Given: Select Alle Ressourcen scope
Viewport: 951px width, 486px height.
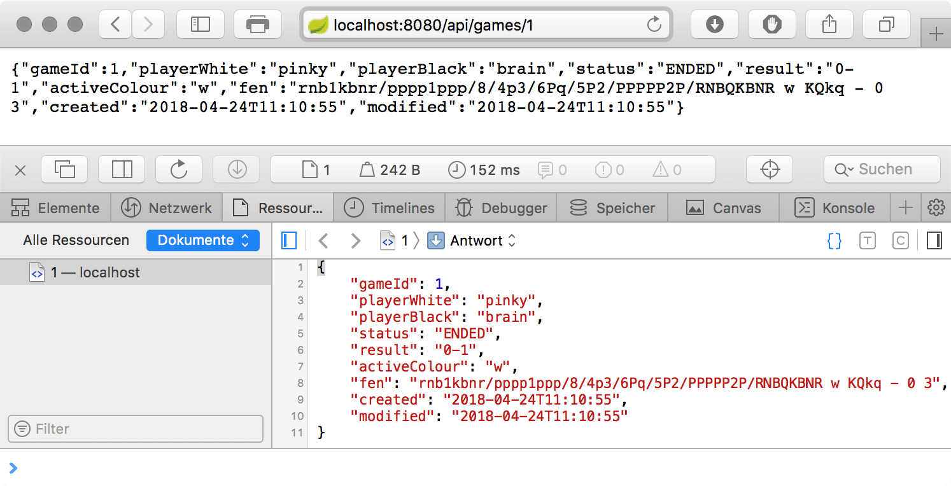Looking at the screenshot, I should 76,240.
